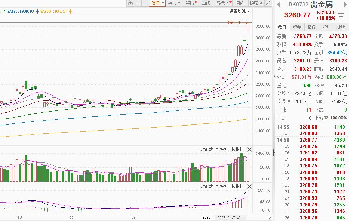The height and width of the screenshot is (221, 349).
Task: Close the volume indicator panel
Action: coord(250,150)
